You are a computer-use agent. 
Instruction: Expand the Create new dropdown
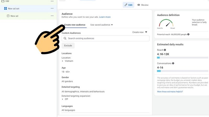tap(140, 32)
